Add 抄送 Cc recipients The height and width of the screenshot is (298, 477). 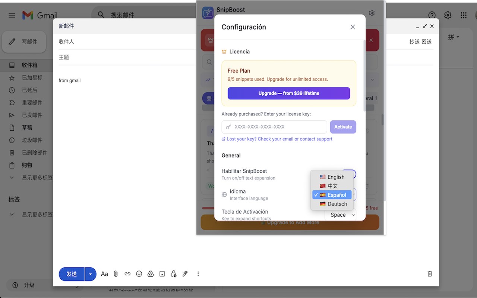[414, 42]
